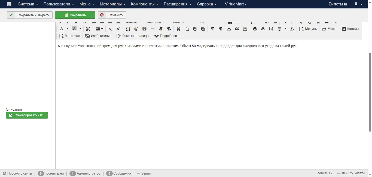
Task: Preview content with the eye icon
Action: click(x=263, y=29)
